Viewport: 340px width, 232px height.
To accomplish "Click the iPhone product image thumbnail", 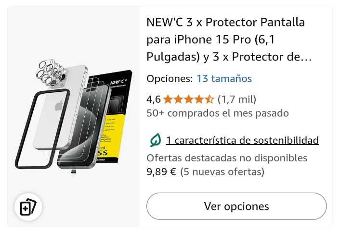I will pyautogui.click(x=74, y=117).
